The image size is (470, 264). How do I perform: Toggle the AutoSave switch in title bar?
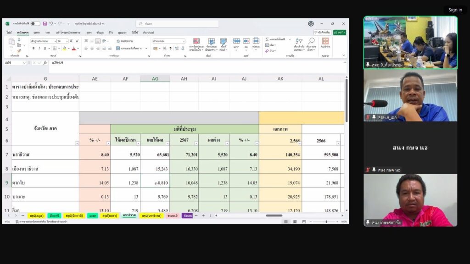[x=35, y=23]
